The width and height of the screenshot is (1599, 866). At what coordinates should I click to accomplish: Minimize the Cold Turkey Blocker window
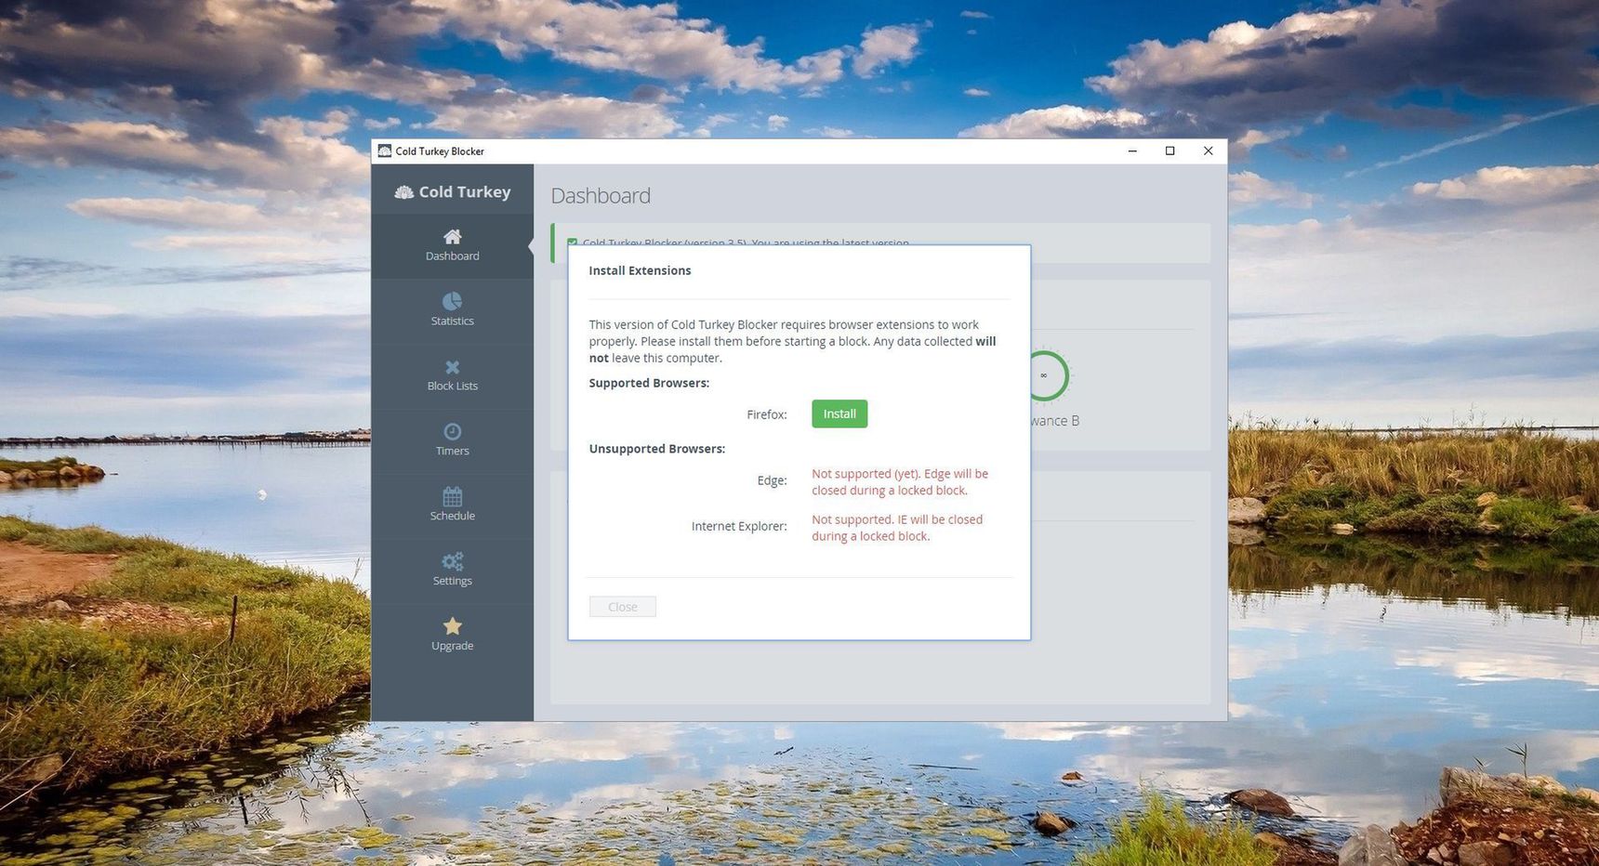tap(1132, 151)
